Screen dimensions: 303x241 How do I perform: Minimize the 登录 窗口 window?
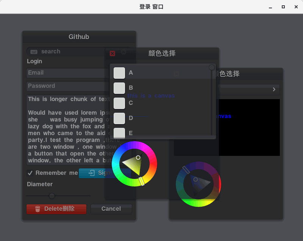270,7
